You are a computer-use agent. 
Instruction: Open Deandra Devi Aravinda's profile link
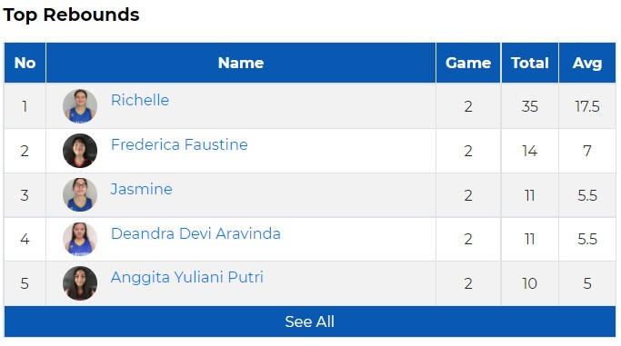(x=195, y=233)
